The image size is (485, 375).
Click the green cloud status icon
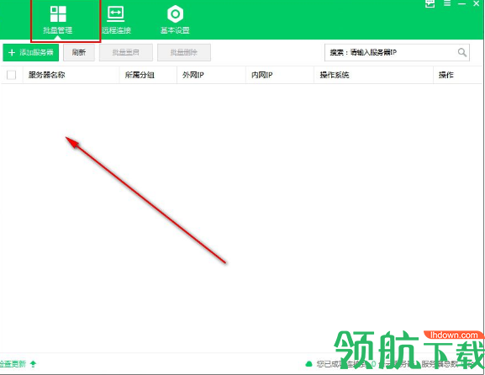pos(308,364)
